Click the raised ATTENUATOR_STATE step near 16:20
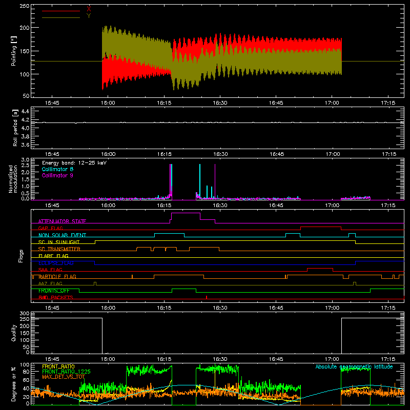410x410 pixels. coord(186,213)
